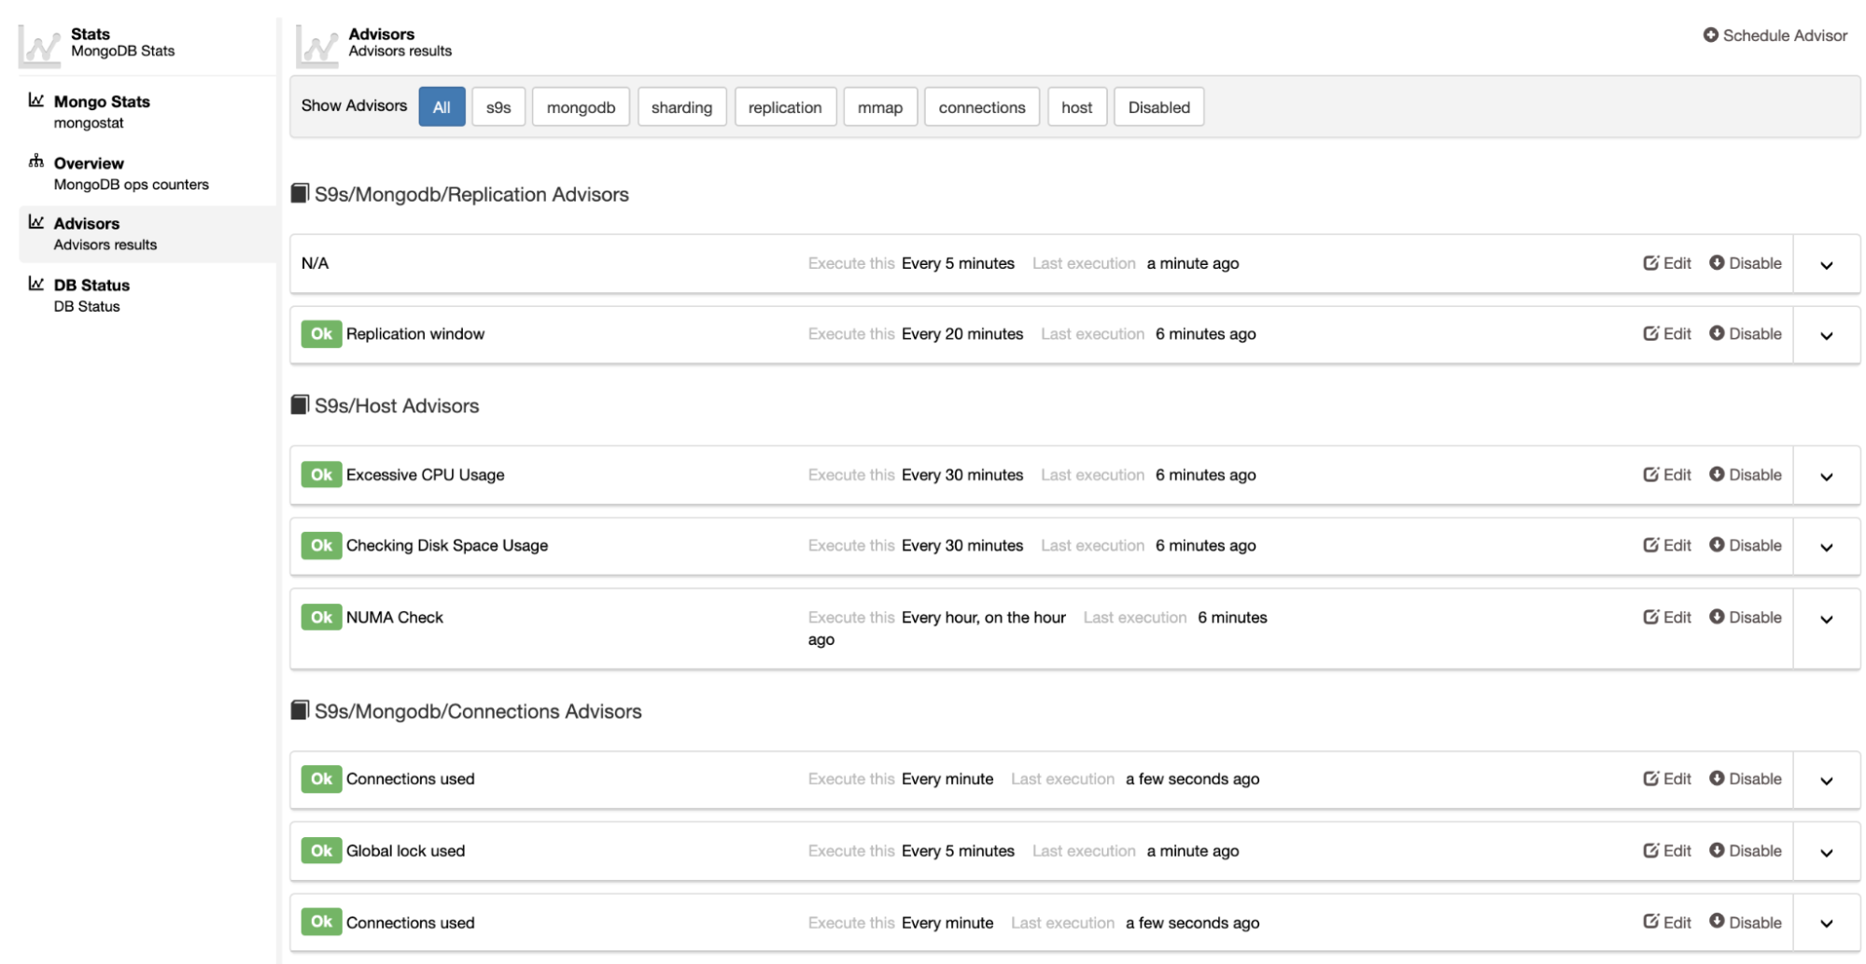This screenshot has width=1866, height=964.
Task: Edit the Replication window advisor
Action: coord(1667,334)
